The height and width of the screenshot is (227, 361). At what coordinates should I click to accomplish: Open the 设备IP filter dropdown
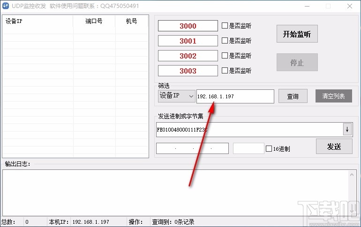[x=177, y=96]
